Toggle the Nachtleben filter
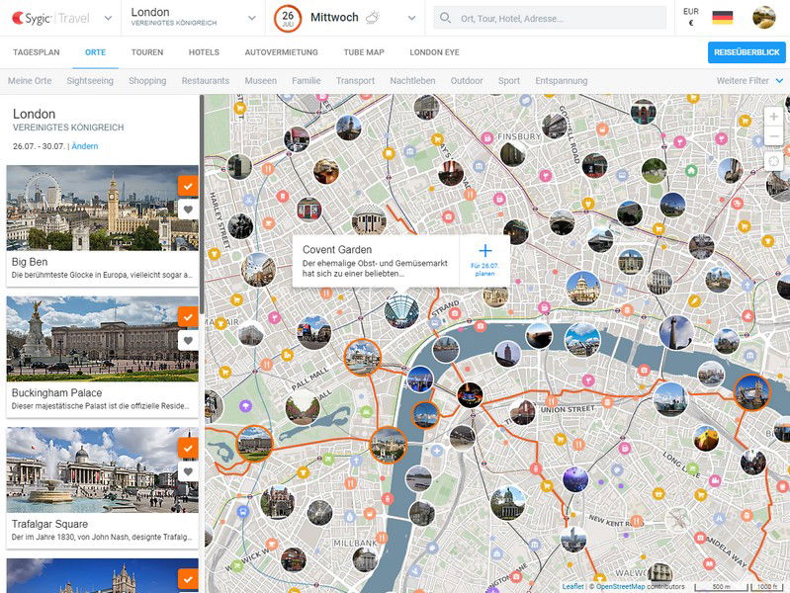This screenshot has height=593, width=790. coord(412,81)
